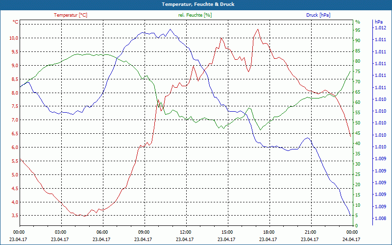Select the 06:00 time axis label
Image resolution: width=392 pixels, height=245 pixels.
click(101, 232)
